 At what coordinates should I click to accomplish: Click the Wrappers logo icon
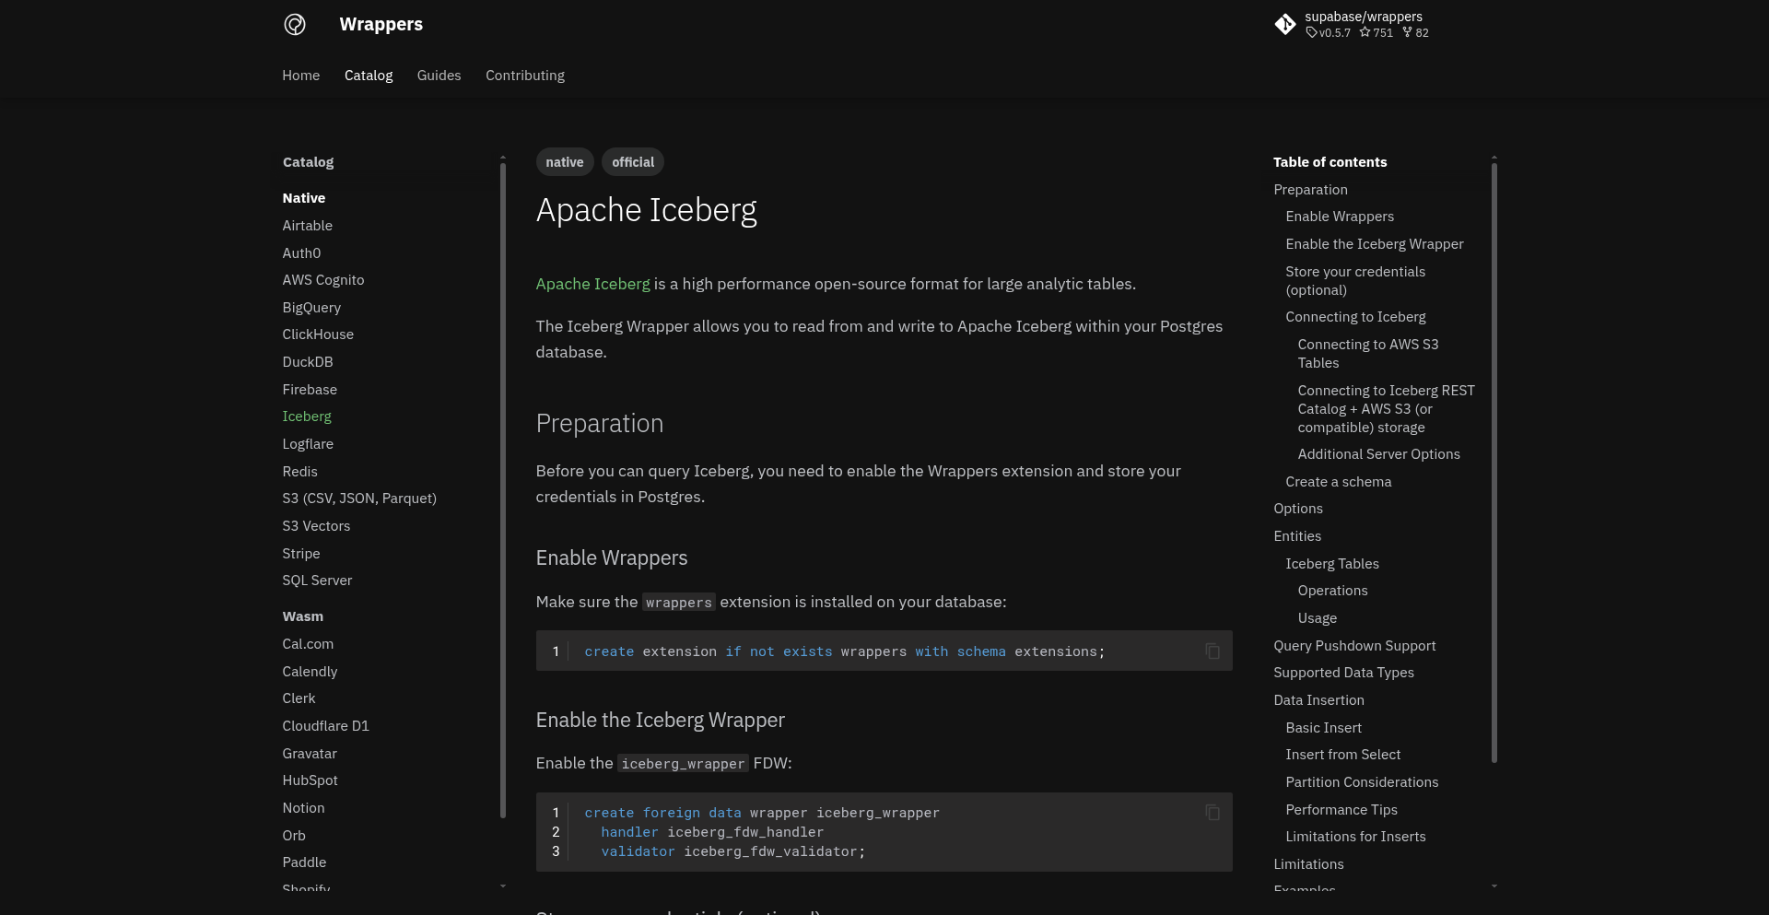(x=294, y=24)
